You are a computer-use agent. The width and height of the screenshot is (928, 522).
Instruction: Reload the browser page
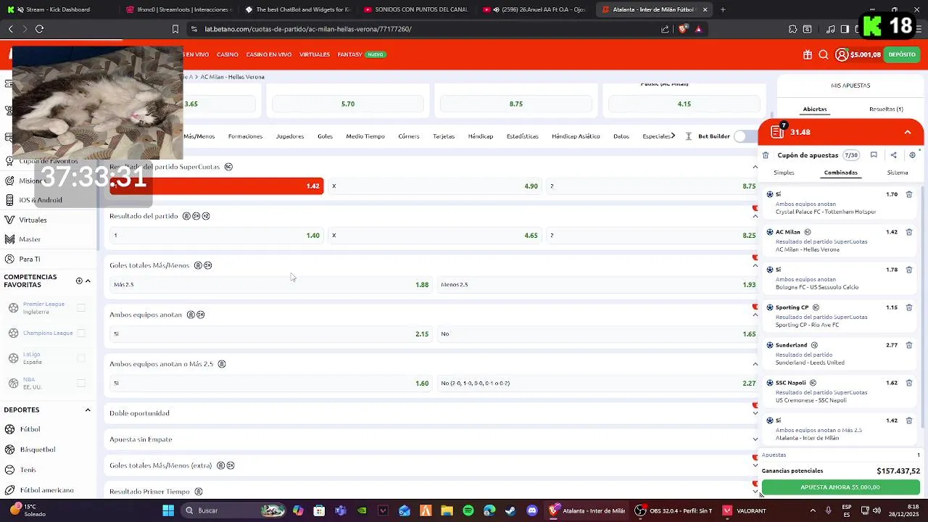39,29
